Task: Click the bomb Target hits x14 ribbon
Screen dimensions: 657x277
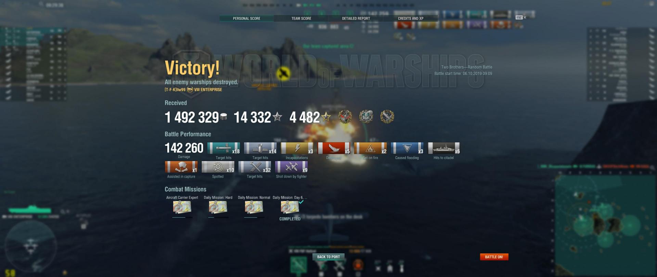Action: 260,148
